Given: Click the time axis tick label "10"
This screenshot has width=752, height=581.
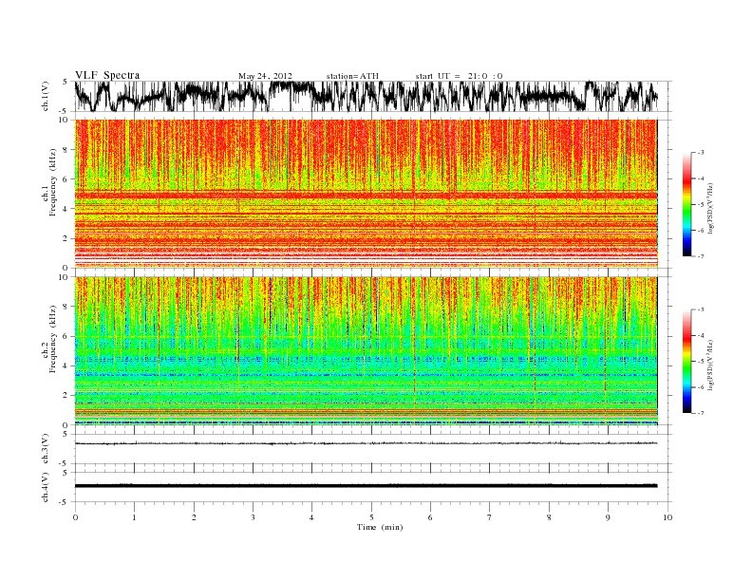Looking at the screenshot, I should click(667, 517).
